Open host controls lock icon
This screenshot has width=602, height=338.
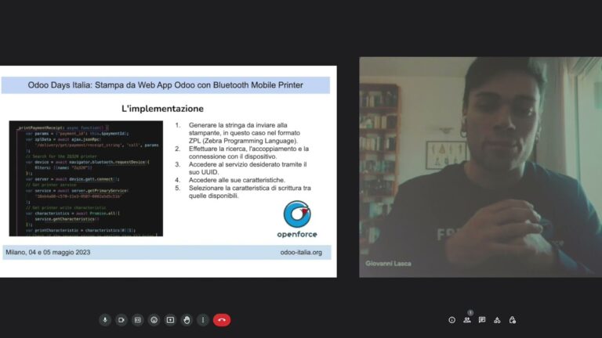(x=513, y=320)
